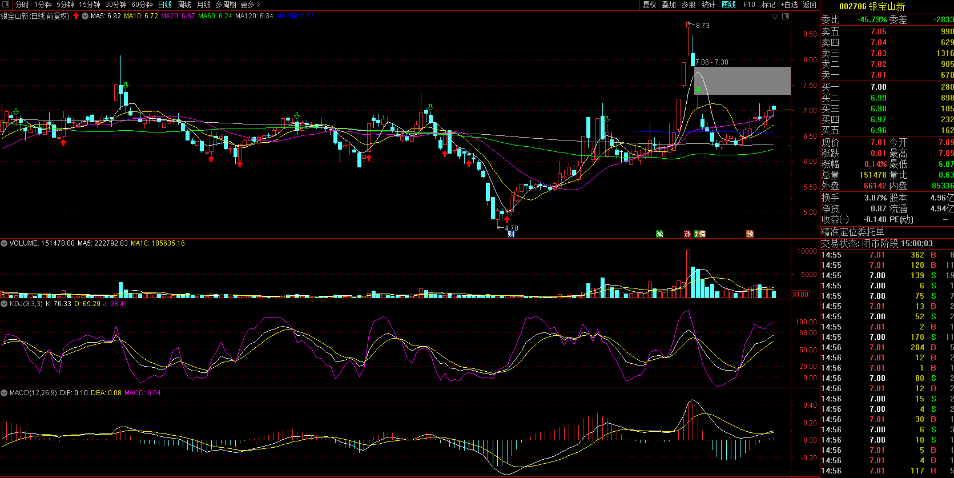The width and height of the screenshot is (954, 478).
Task: Switch to 5分钟 chart period
Action: tap(65, 5)
